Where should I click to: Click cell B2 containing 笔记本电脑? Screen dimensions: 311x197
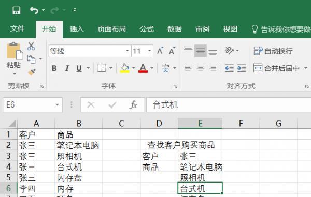pos(79,145)
